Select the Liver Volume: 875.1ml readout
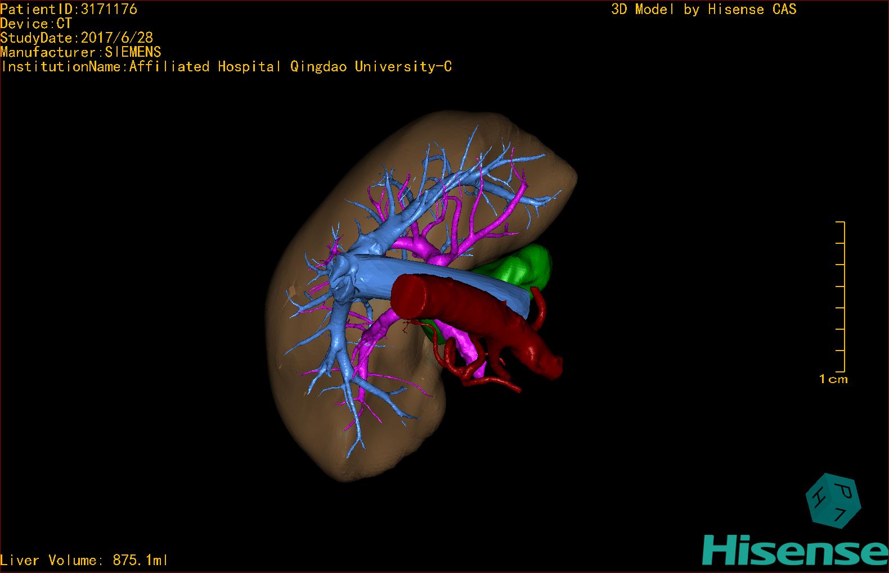The height and width of the screenshot is (573, 889). tap(84, 560)
